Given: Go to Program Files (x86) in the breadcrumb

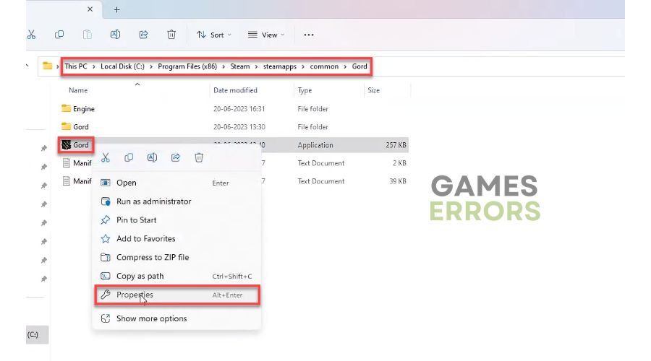Looking at the screenshot, I should [x=187, y=66].
